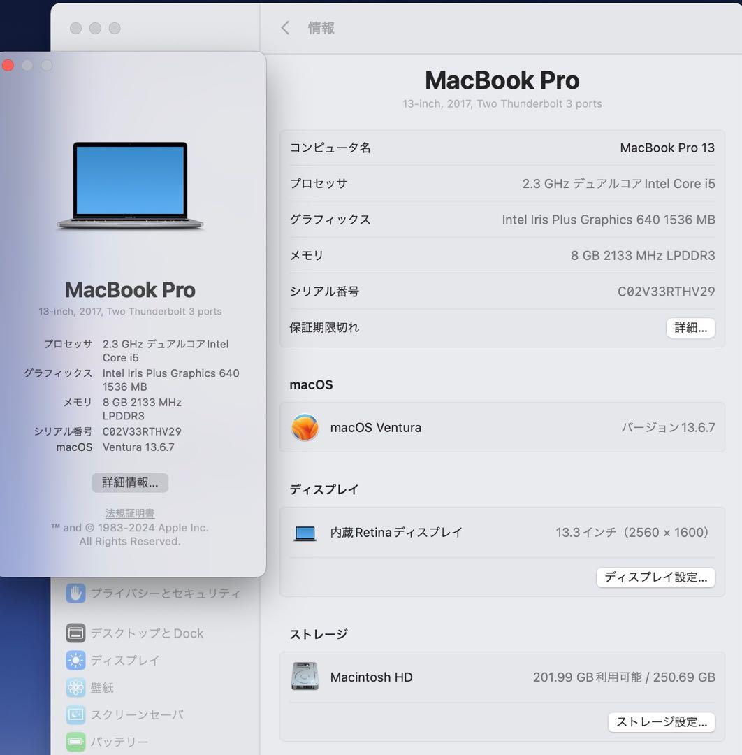Open warranty details via 詳細... button
The image size is (742, 755).
[x=690, y=327]
